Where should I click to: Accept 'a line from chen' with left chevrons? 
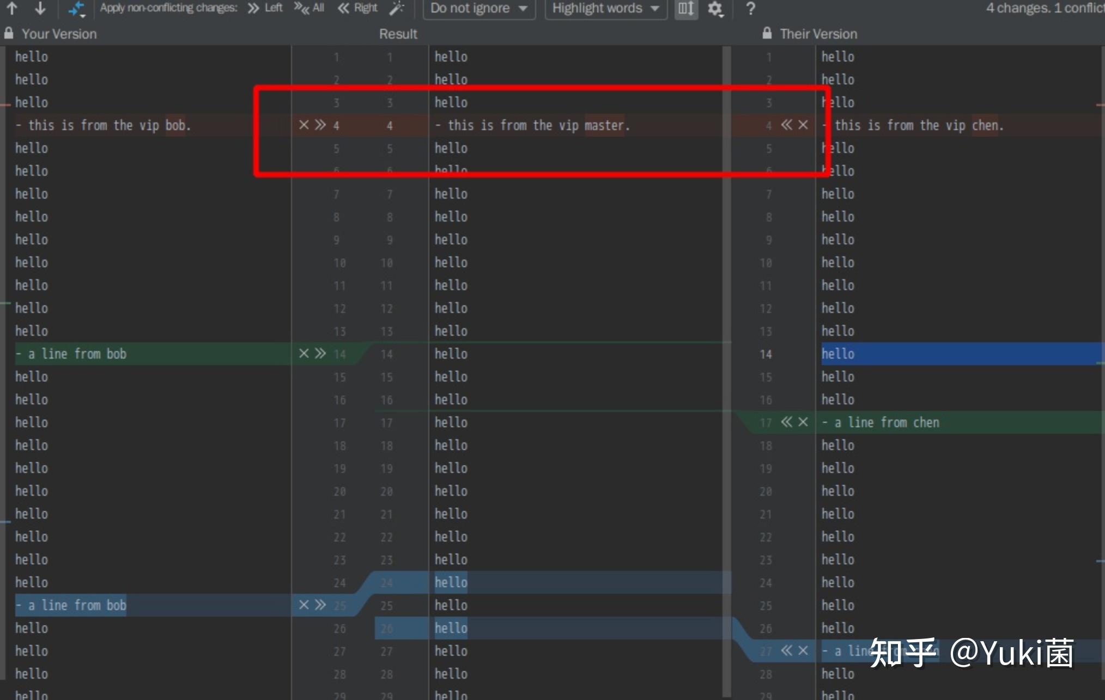point(786,422)
